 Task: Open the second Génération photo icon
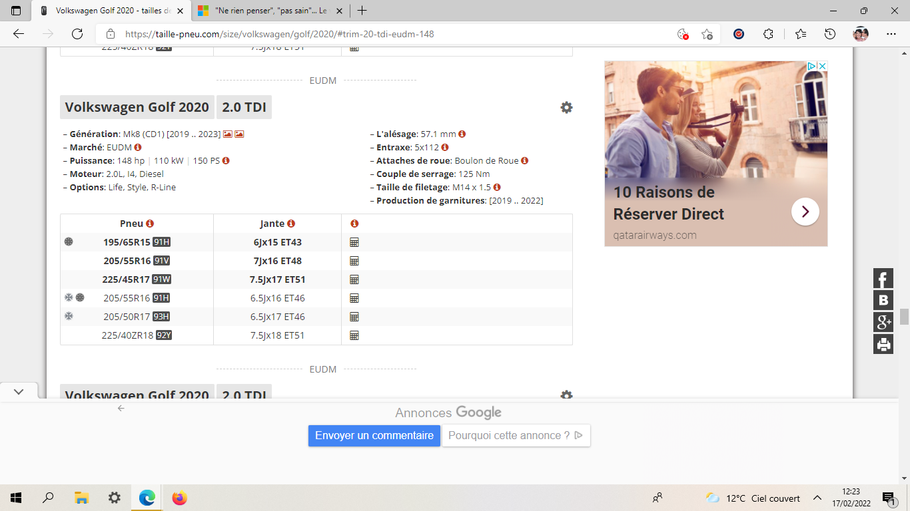click(239, 134)
